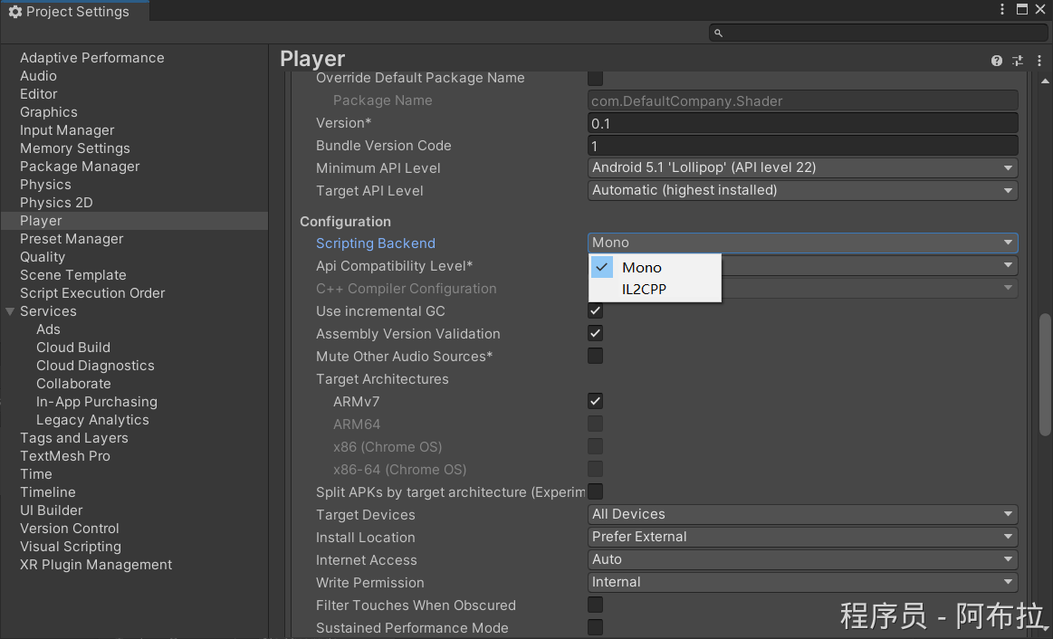Open the window's three-dot options menu
The image size is (1053, 639).
[x=1002, y=10]
